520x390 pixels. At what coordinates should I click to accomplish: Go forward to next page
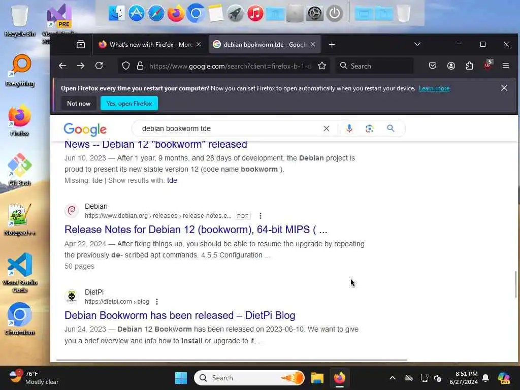(x=81, y=66)
